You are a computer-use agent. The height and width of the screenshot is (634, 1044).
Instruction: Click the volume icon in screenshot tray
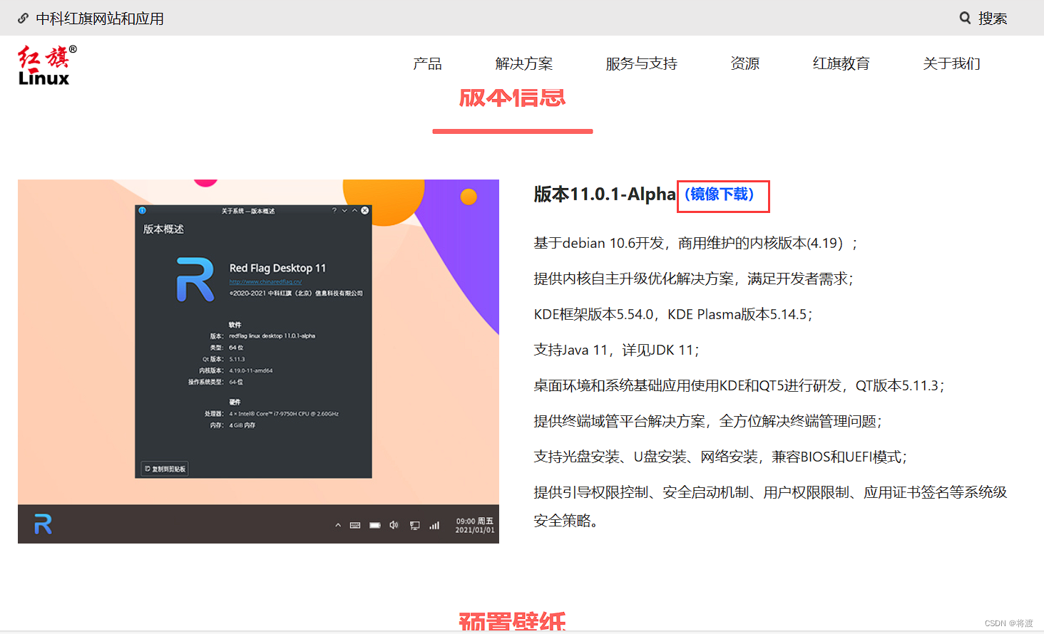tap(394, 525)
